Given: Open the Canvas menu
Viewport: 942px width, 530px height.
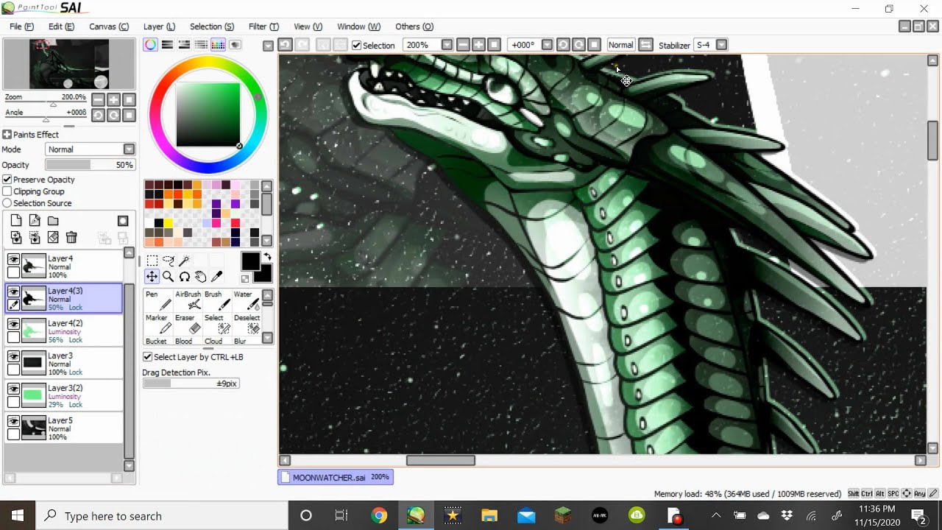Looking at the screenshot, I should 109,26.
